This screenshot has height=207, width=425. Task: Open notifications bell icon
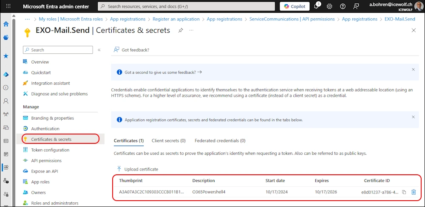coord(317,6)
